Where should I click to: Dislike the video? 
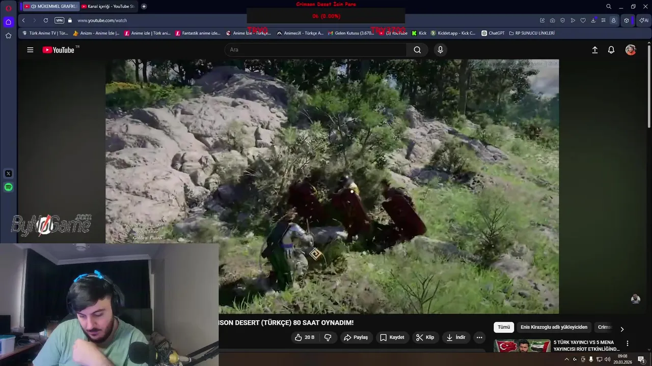coord(328,338)
